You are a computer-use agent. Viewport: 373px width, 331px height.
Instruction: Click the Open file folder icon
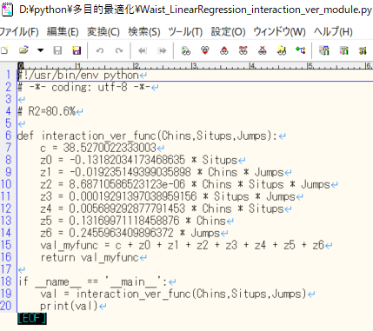23,50
